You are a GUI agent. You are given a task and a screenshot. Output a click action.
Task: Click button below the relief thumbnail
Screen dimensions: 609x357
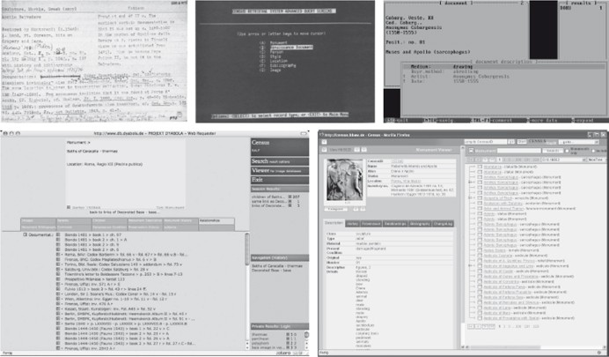click(335, 209)
